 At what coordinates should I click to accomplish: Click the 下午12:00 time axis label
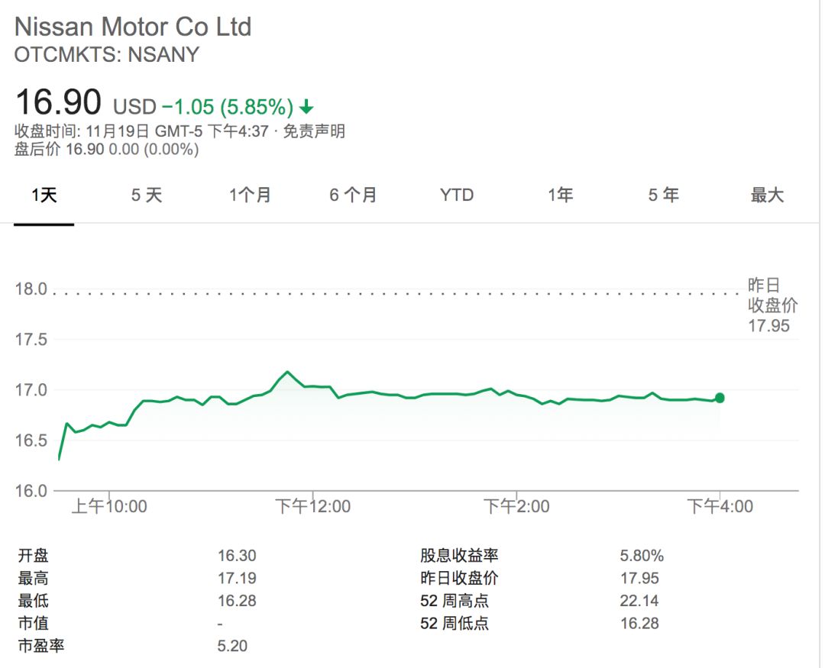point(312,506)
